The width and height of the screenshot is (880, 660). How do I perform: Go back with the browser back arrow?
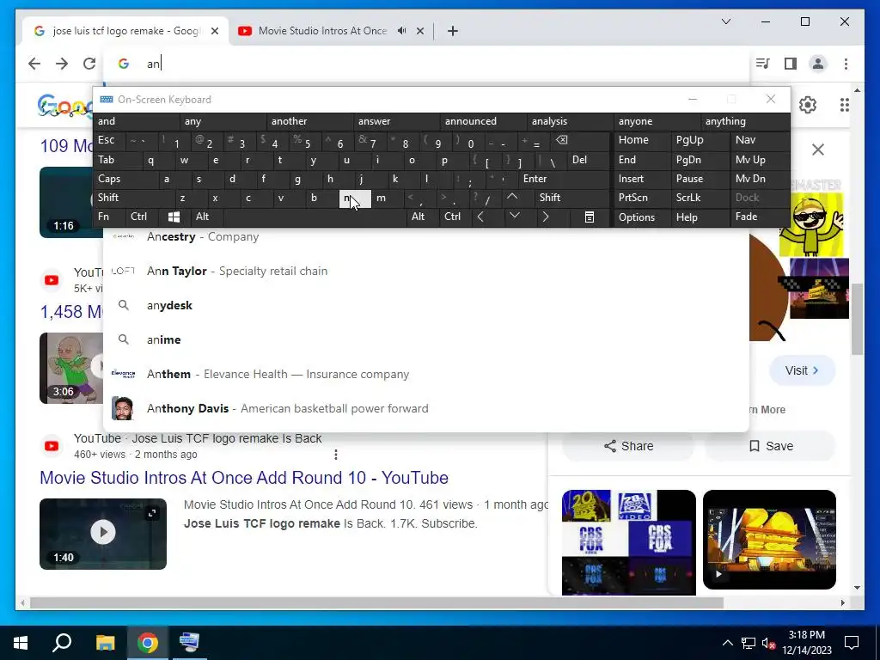point(34,64)
